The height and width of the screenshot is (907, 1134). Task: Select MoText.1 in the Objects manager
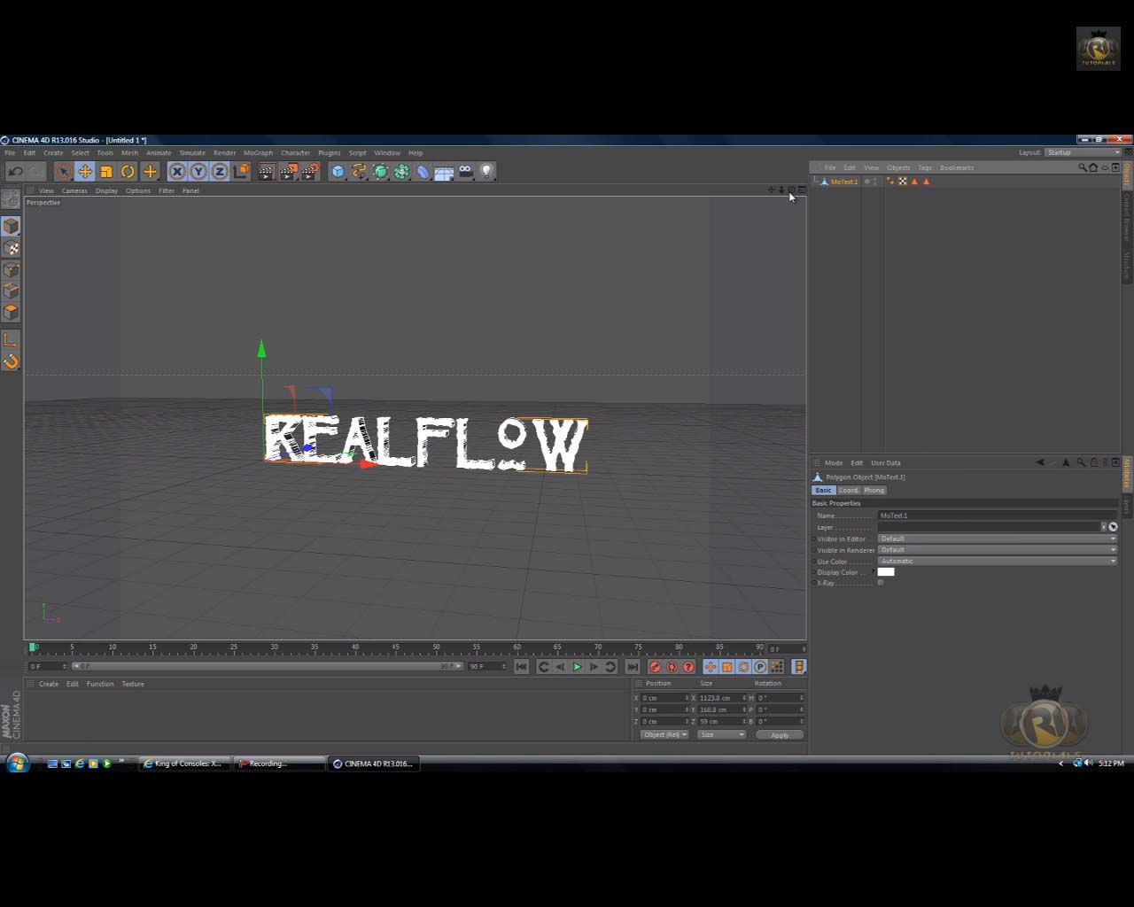(x=844, y=182)
